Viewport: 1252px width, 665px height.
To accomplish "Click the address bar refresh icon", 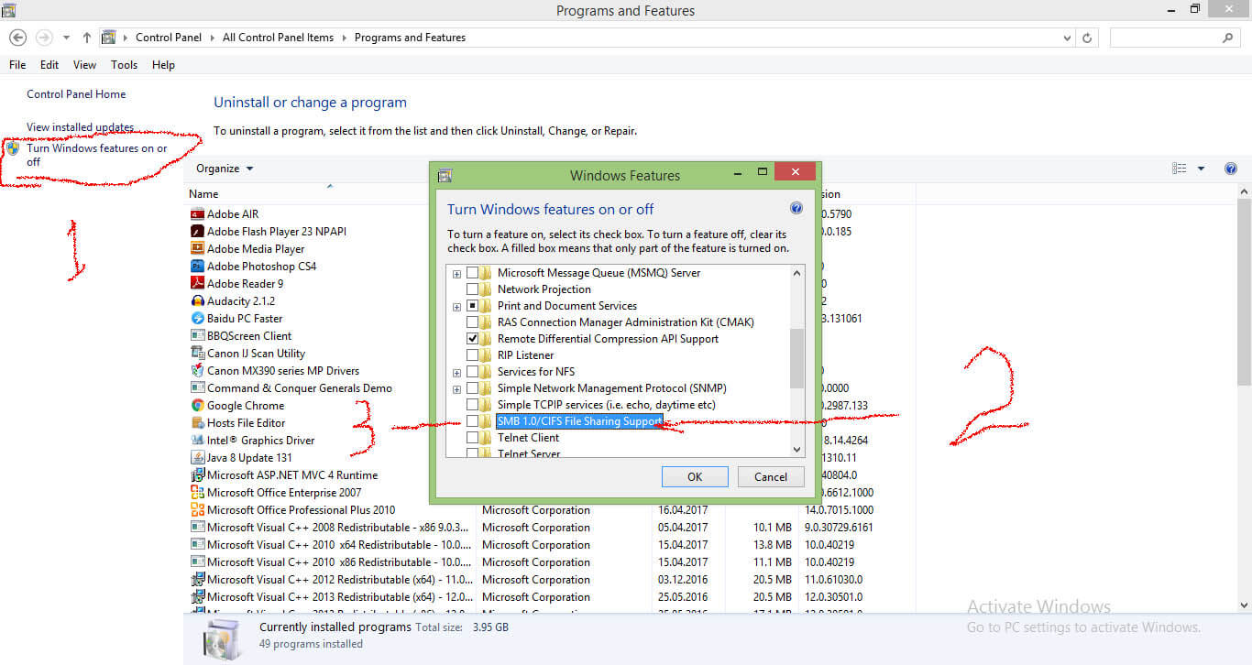I will [x=1087, y=38].
